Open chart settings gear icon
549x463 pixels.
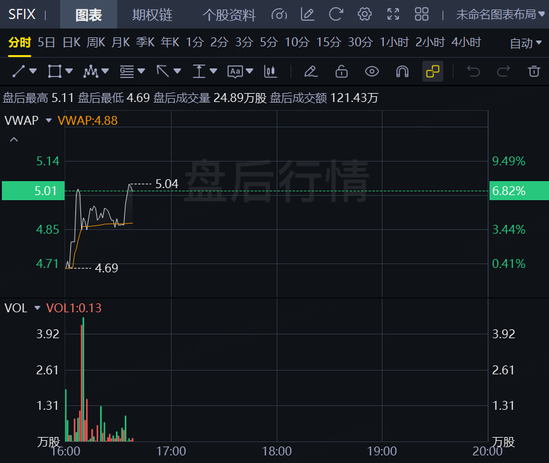tap(364, 15)
